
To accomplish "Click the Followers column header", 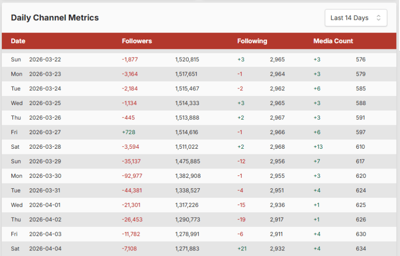I will point(137,41).
